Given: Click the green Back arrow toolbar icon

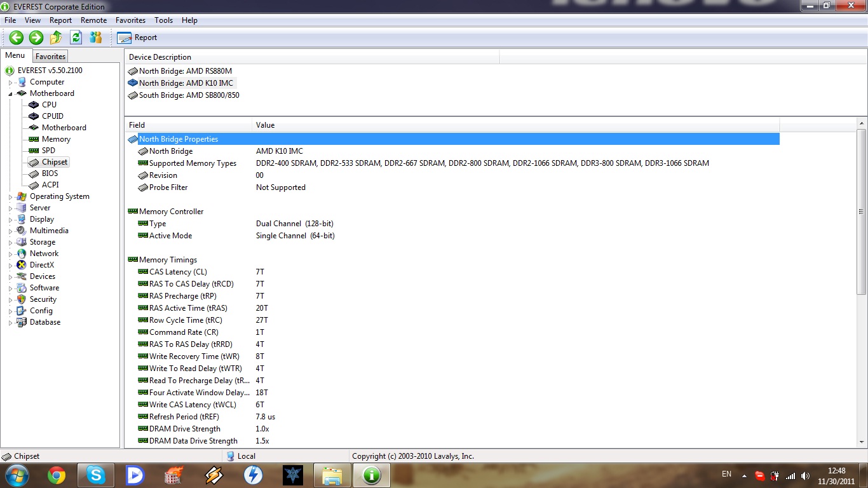Looking at the screenshot, I should [16, 37].
